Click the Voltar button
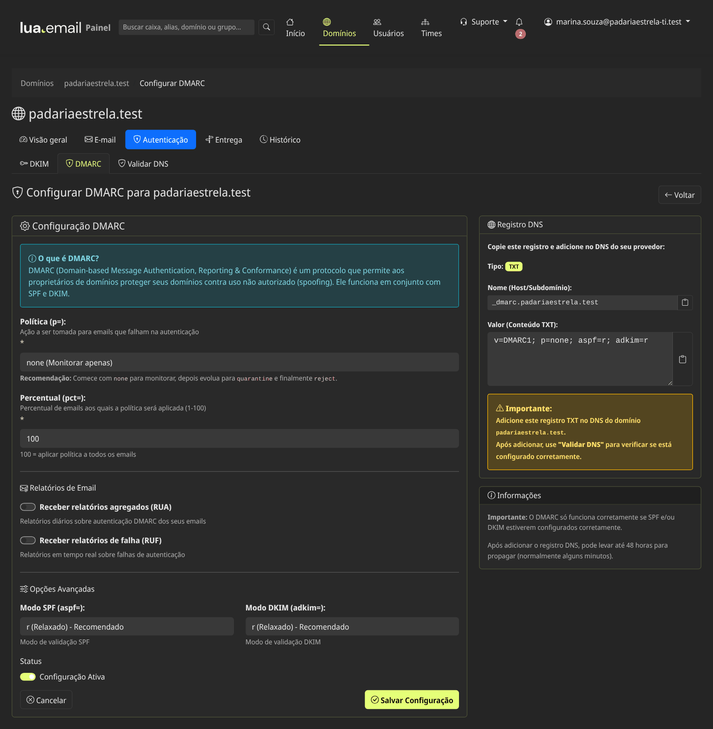Image resolution: width=713 pixels, height=729 pixels. pyautogui.click(x=680, y=195)
